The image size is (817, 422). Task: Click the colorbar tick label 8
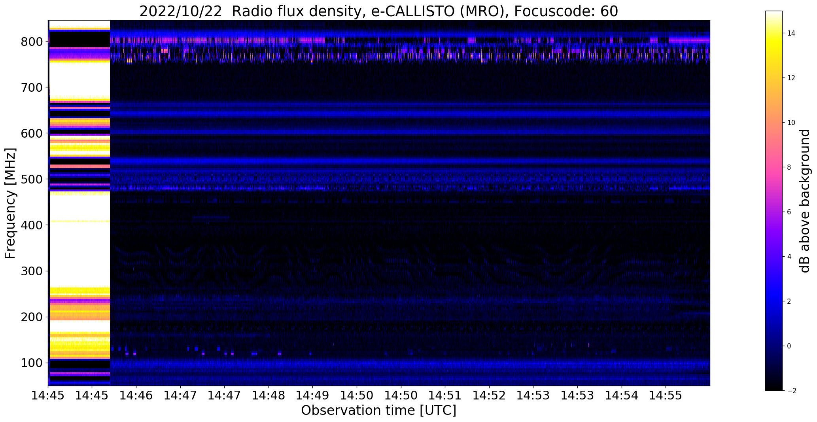tap(789, 167)
